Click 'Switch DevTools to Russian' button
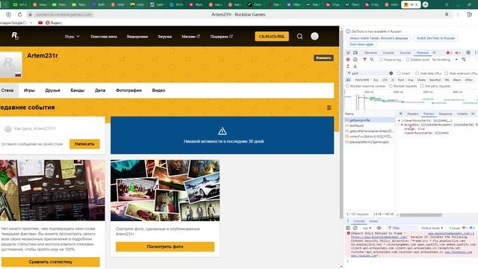This screenshot has height=269, width=478. click(x=435, y=38)
